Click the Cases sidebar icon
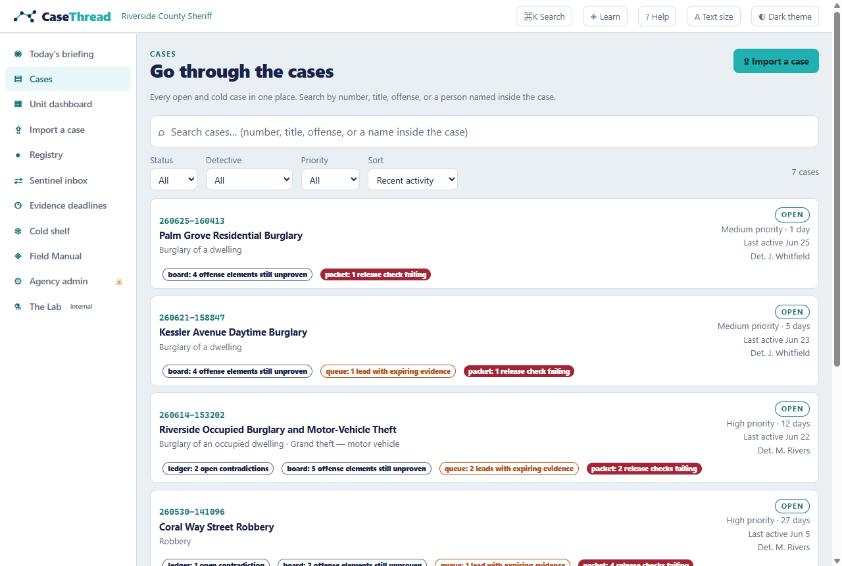 [x=18, y=79]
